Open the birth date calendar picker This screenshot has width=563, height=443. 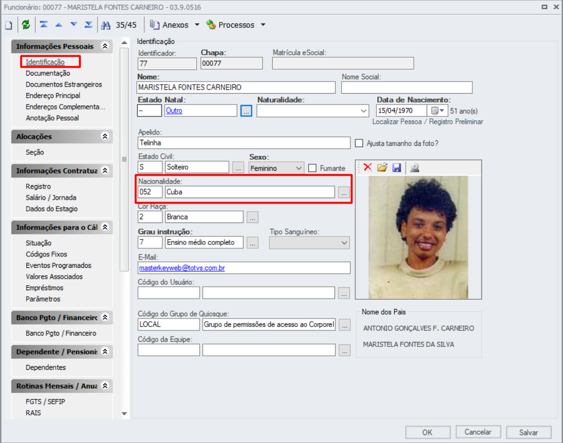[438, 111]
